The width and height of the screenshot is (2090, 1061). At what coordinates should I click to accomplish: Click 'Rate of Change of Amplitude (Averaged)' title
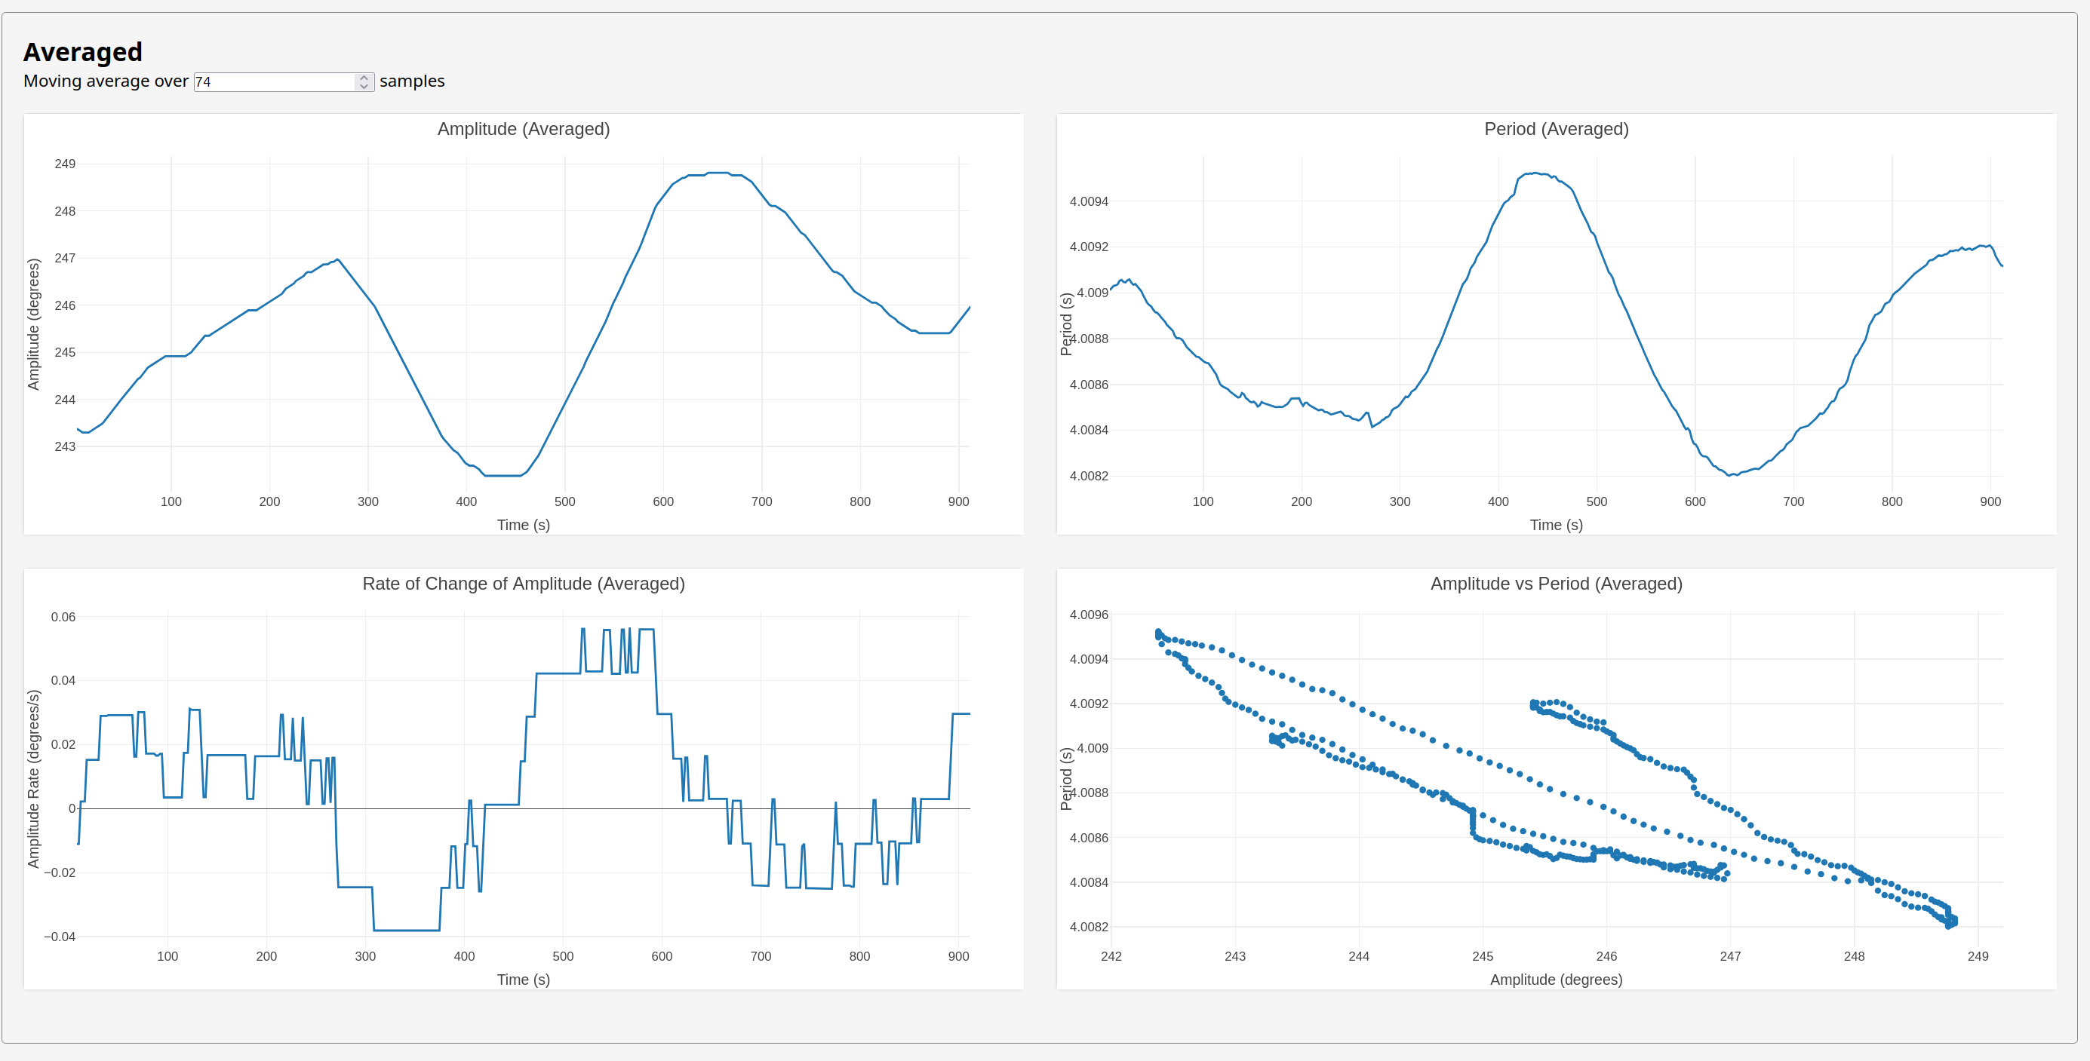pyautogui.click(x=524, y=583)
